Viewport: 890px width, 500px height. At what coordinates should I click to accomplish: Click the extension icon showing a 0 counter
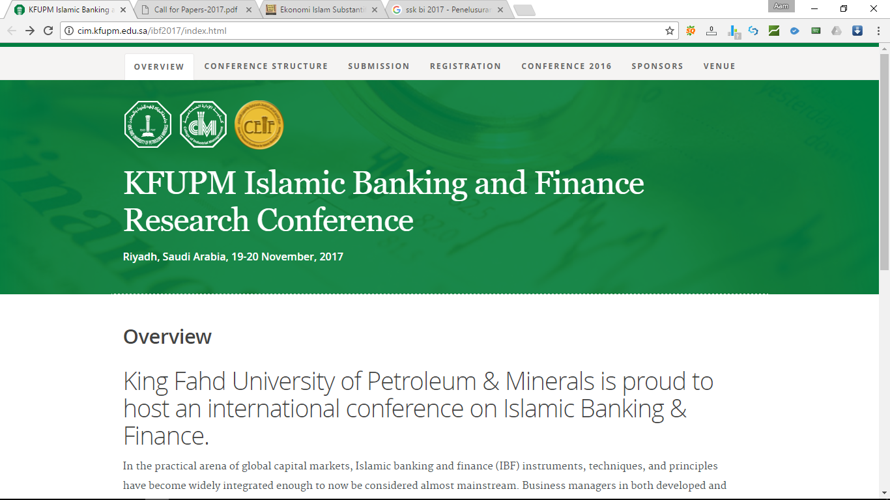tap(711, 31)
